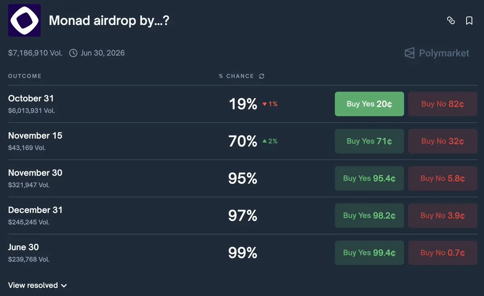Buy Yes at 98.2¢ for December 31
Screen dimensions: 484x296
pyautogui.click(x=369, y=215)
